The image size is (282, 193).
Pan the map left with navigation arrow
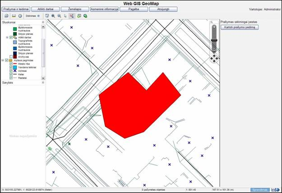click(212, 59)
